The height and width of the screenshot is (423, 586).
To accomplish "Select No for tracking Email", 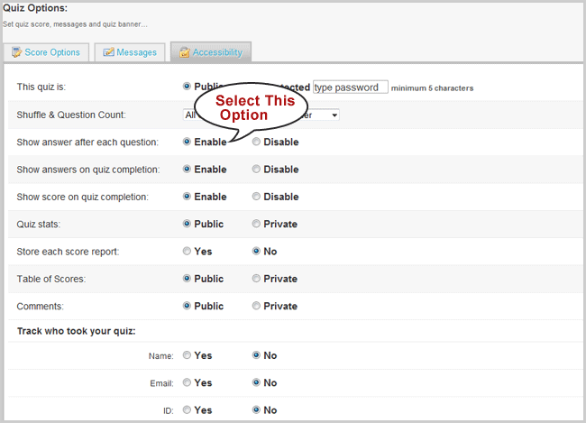I will coord(256,382).
